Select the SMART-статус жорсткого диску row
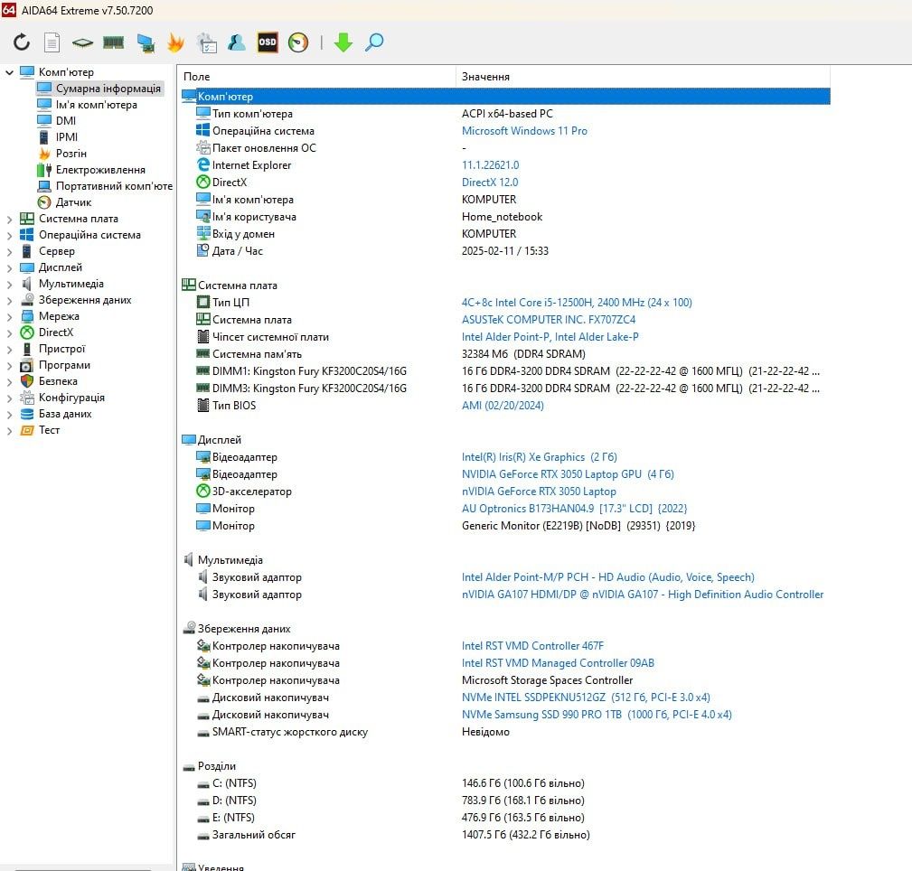This screenshot has width=912, height=871. click(x=505, y=732)
